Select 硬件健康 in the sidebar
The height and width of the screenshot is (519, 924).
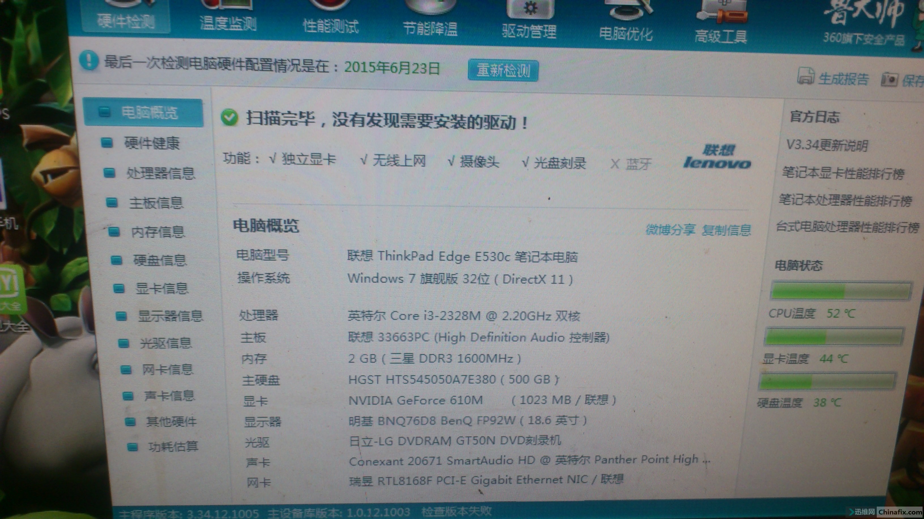point(152,143)
